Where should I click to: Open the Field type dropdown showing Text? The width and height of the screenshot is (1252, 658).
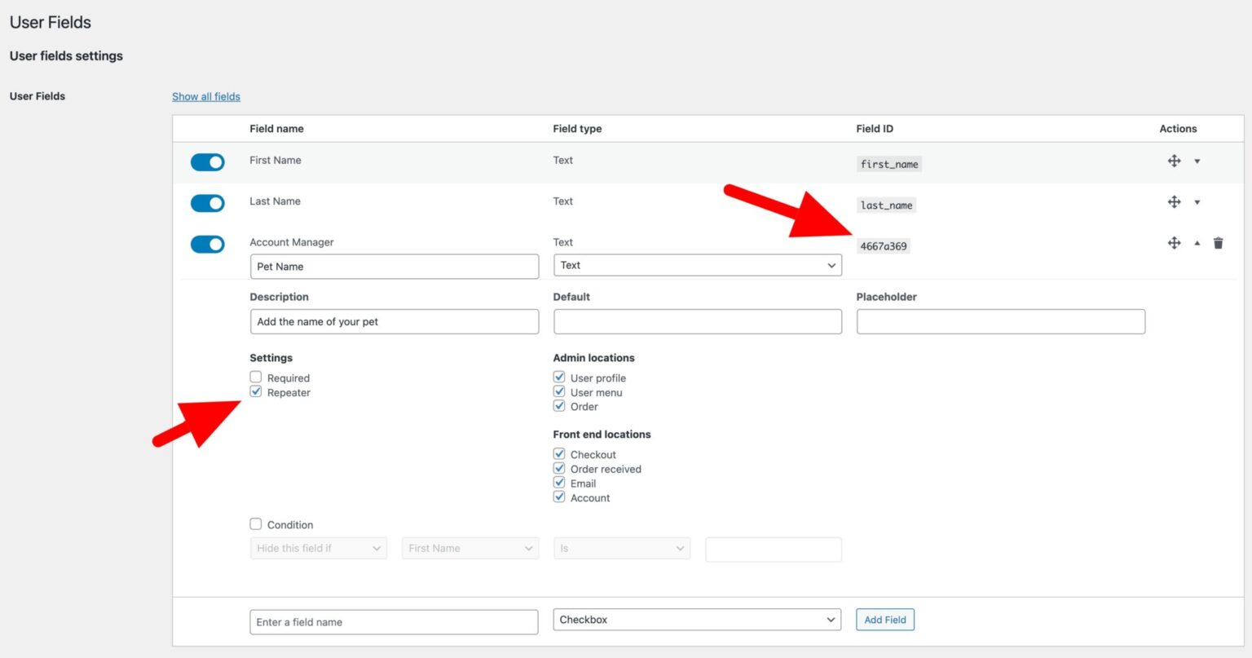click(x=697, y=265)
